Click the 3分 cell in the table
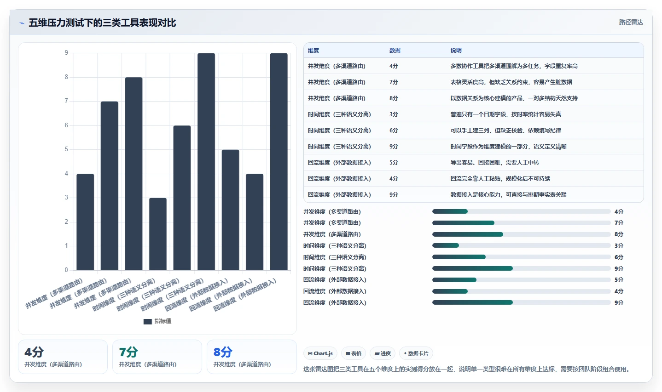The image size is (662, 392). click(x=394, y=114)
